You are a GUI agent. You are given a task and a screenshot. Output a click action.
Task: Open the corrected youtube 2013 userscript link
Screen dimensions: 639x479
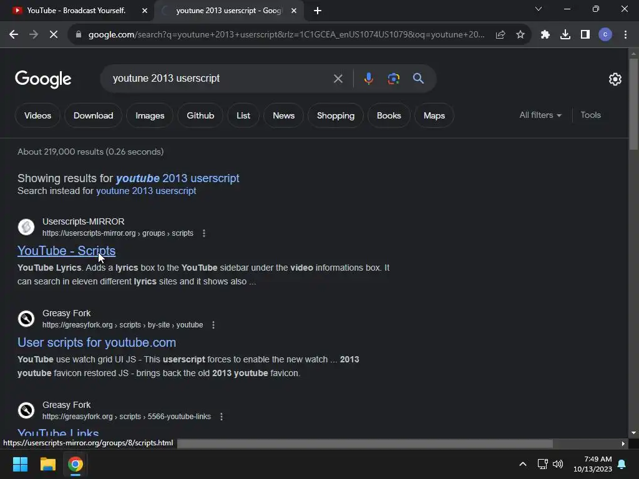click(x=178, y=178)
